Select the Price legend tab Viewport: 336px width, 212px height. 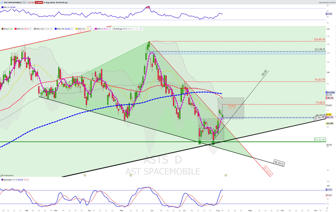[7, 29]
